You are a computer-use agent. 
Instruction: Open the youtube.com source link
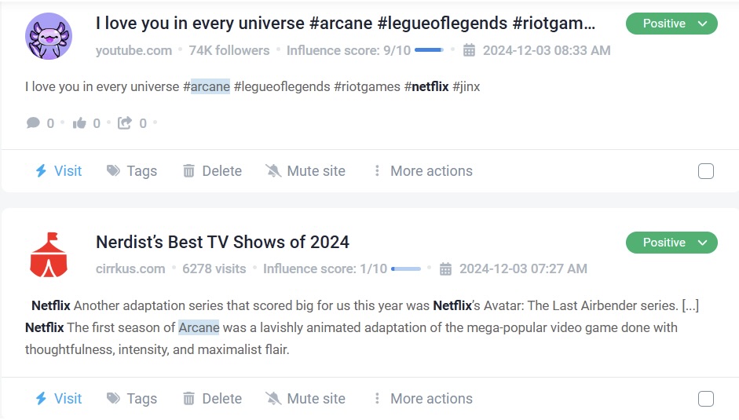pyautogui.click(x=134, y=50)
